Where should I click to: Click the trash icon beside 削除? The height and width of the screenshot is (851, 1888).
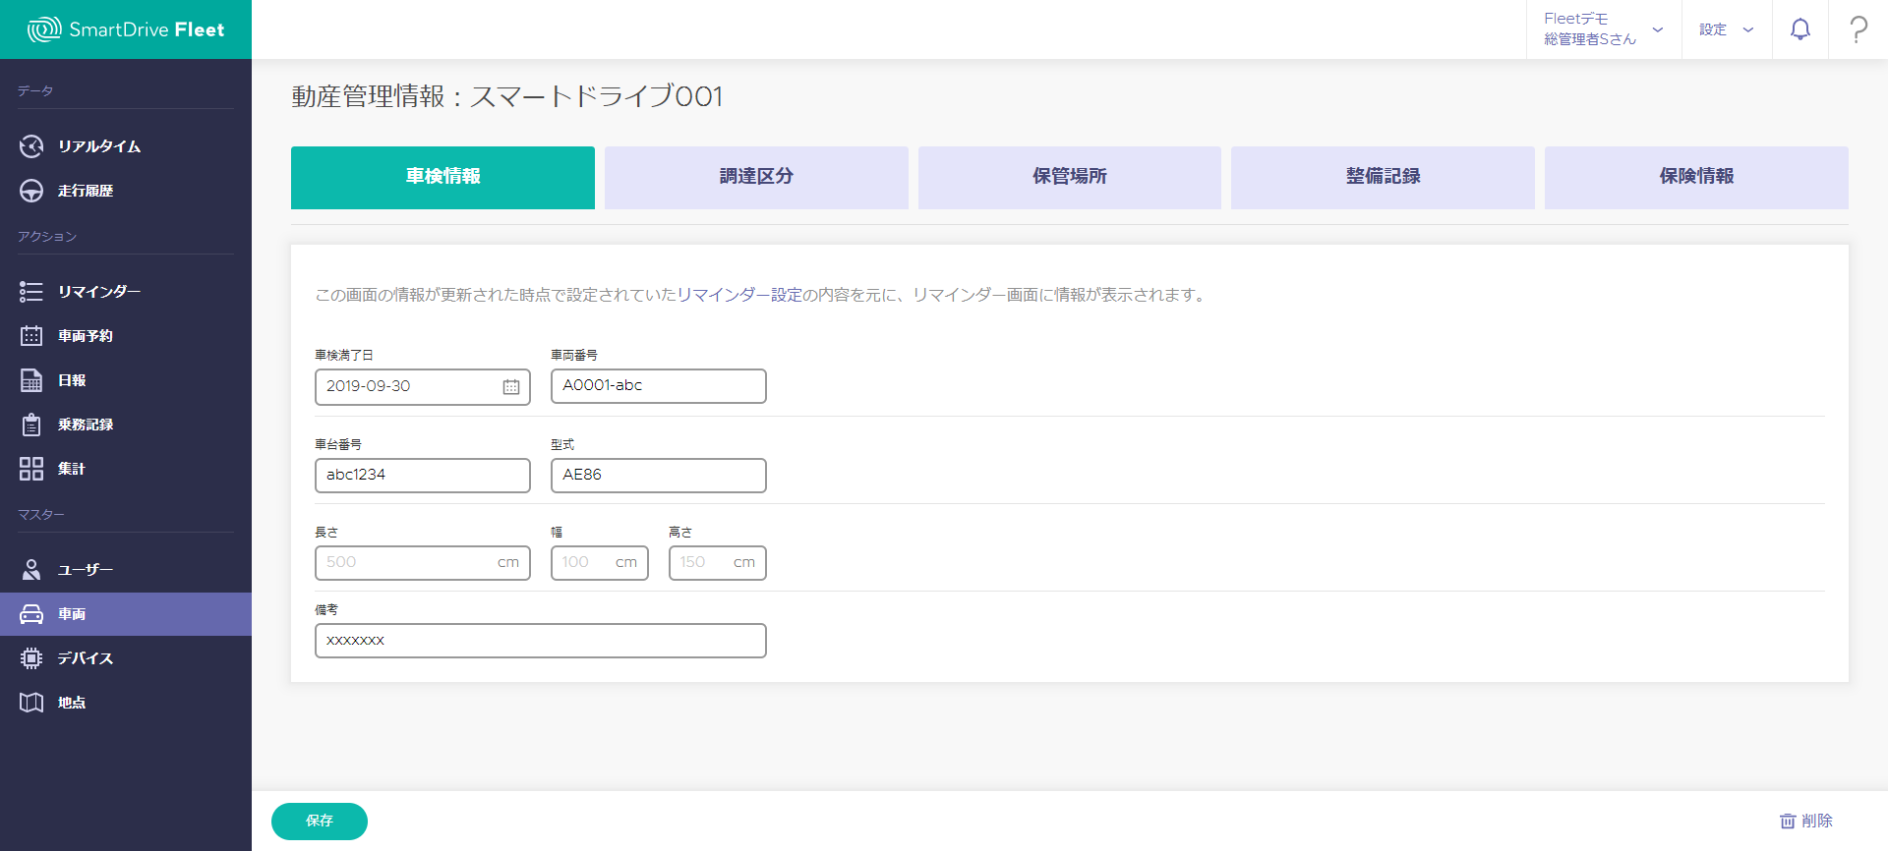(1788, 821)
